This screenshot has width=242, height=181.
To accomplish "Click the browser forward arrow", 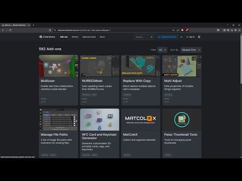I will [7, 30].
